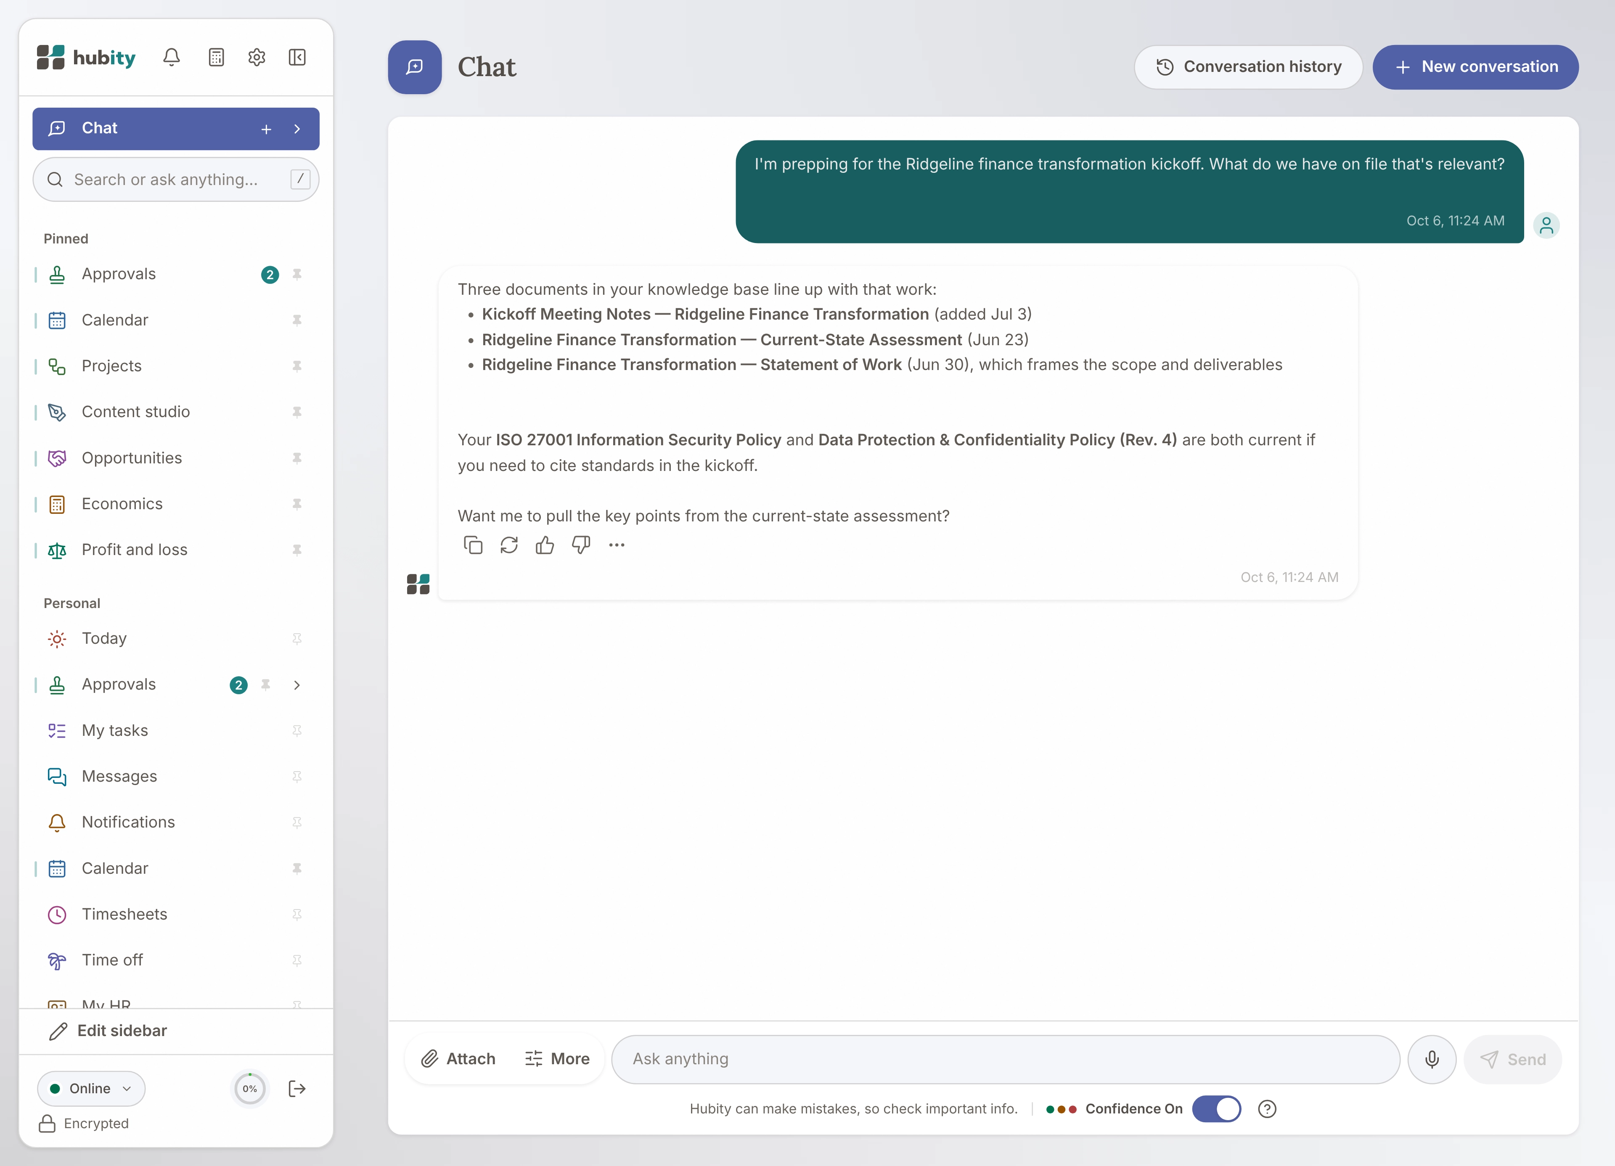Start a New conversation
Image resolution: width=1615 pixels, height=1166 pixels.
pyautogui.click(x=1475, y=67)
